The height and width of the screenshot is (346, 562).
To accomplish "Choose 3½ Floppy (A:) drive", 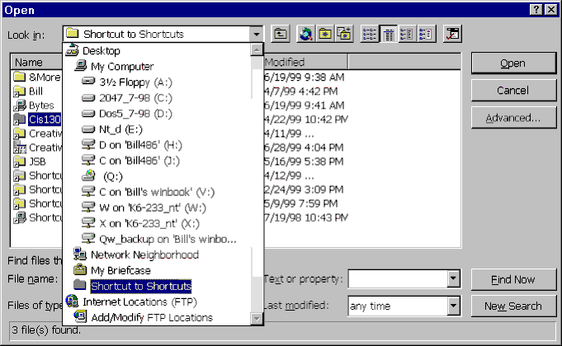I will (137, 82).
